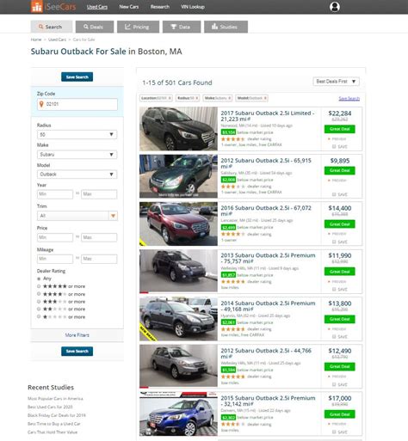Go to Home breadcrumb link

(x=36, y=40)
